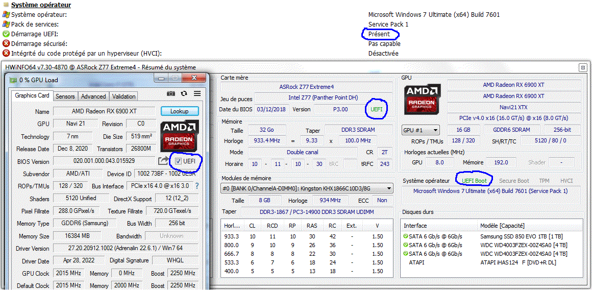Close the HWiNFO64 summary window
Image resolution: width=592 pixels, height=290 pixels.
pos(583,67)
